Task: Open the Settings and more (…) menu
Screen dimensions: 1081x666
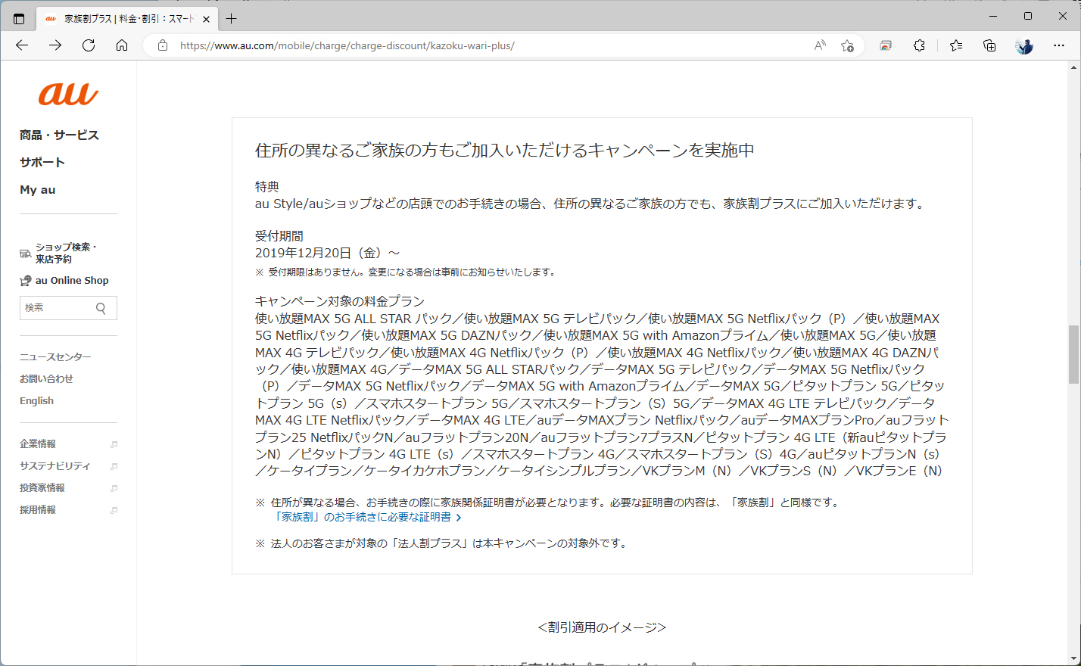Action: (1059, 45)
